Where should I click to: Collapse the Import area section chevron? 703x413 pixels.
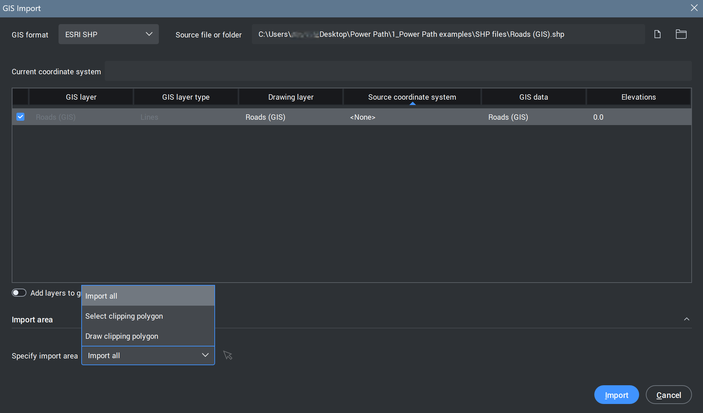(687, 319)
